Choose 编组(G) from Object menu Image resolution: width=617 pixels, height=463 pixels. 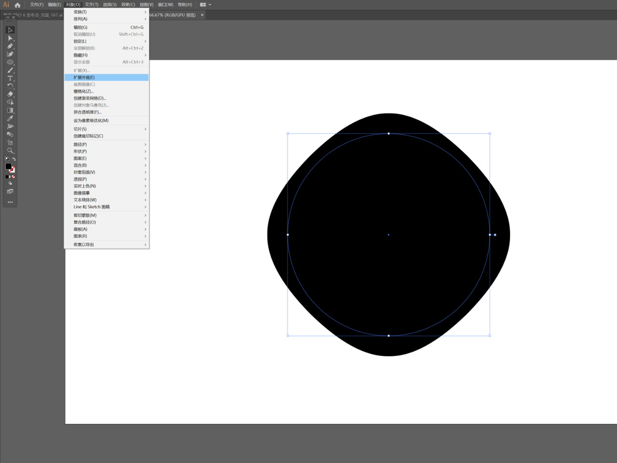107,27
